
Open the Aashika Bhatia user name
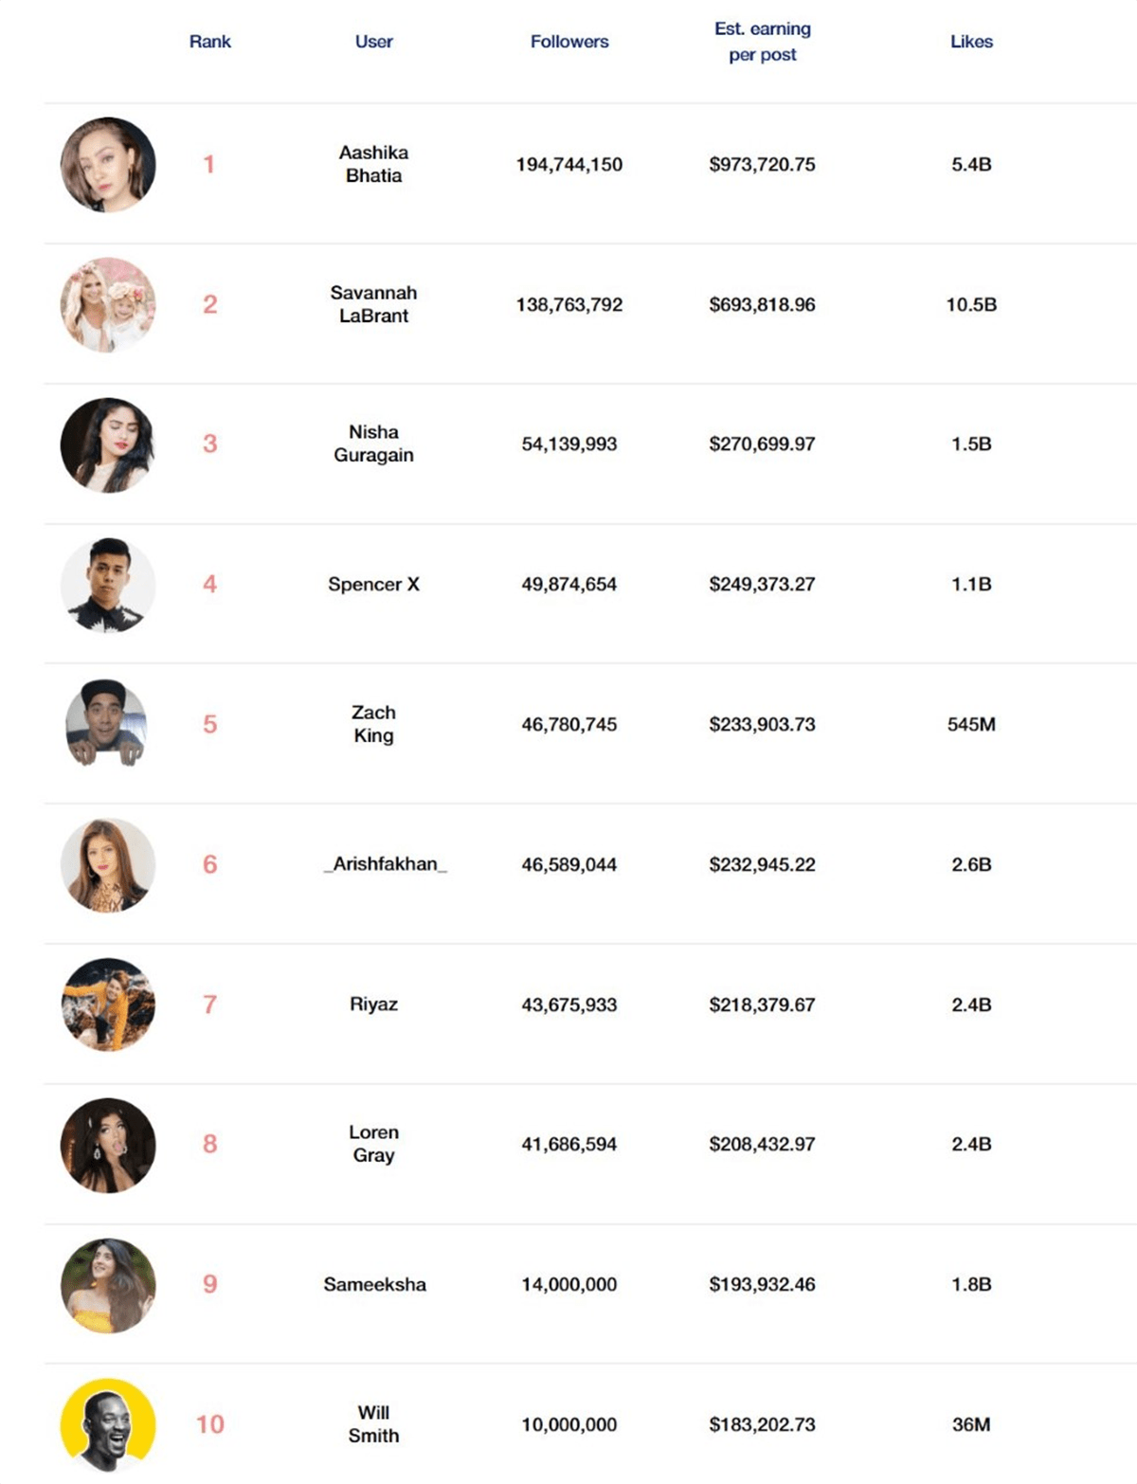(373, 164)
